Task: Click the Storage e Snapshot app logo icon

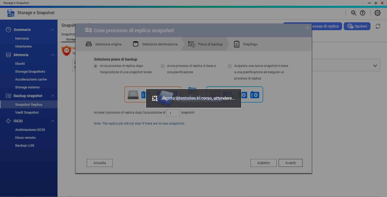Action: tap(11, 13)
